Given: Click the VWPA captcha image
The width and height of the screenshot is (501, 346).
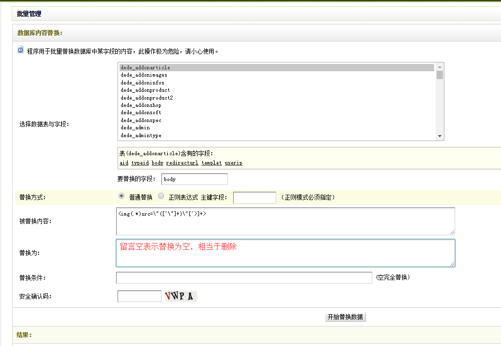Looking at the screenshot, I should tap(181, 296).
